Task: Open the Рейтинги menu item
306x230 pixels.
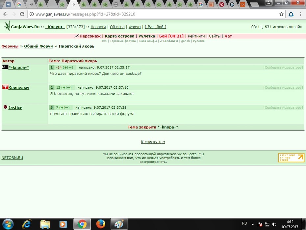Action: [196, 36]
